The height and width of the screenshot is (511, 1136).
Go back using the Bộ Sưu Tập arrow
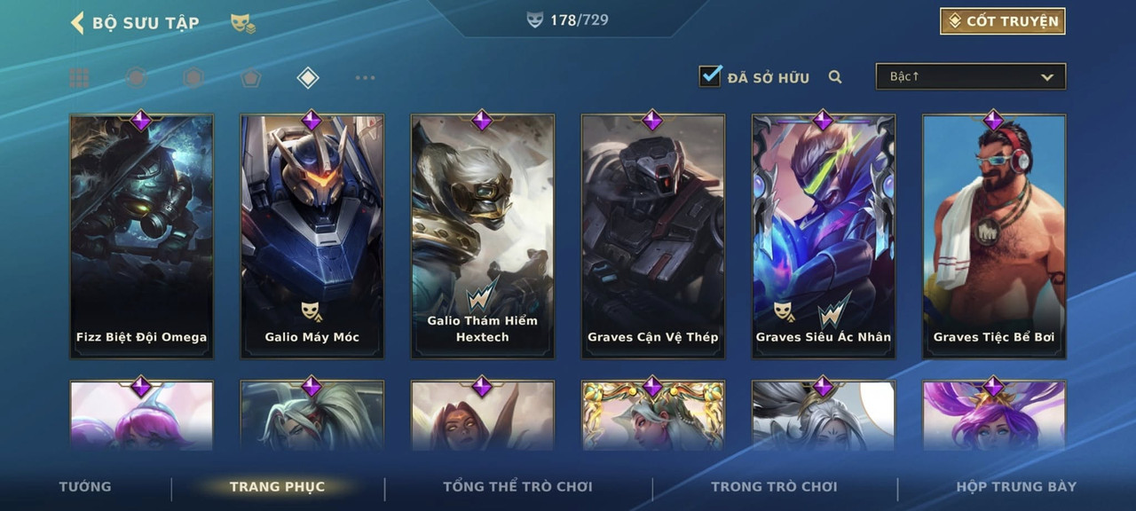(x=77, y=22)
